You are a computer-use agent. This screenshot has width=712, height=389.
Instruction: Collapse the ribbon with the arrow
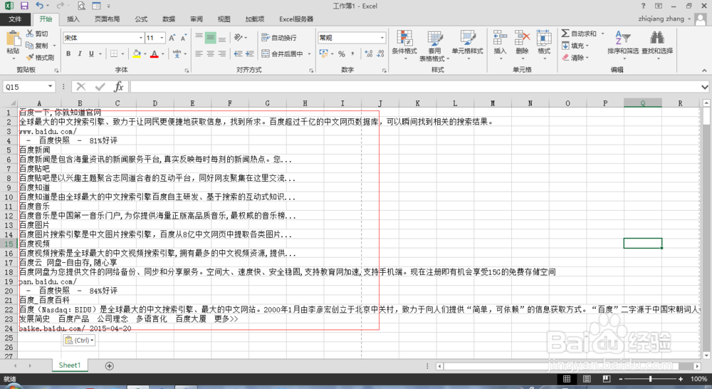[x=704, y=71]
